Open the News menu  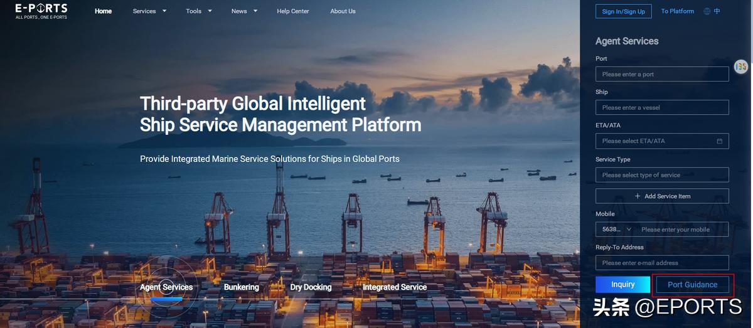(239, 11)
